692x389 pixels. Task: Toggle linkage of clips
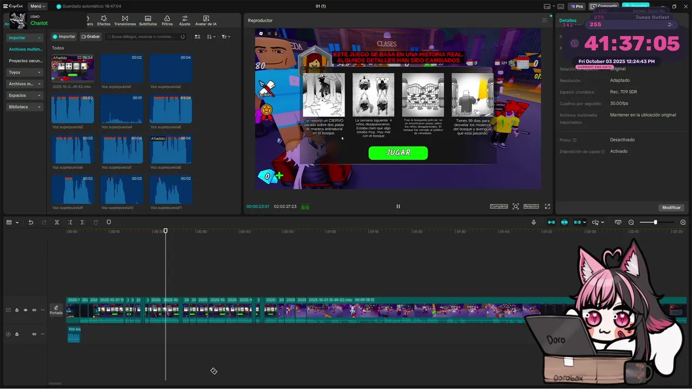[x=577, y=222]
